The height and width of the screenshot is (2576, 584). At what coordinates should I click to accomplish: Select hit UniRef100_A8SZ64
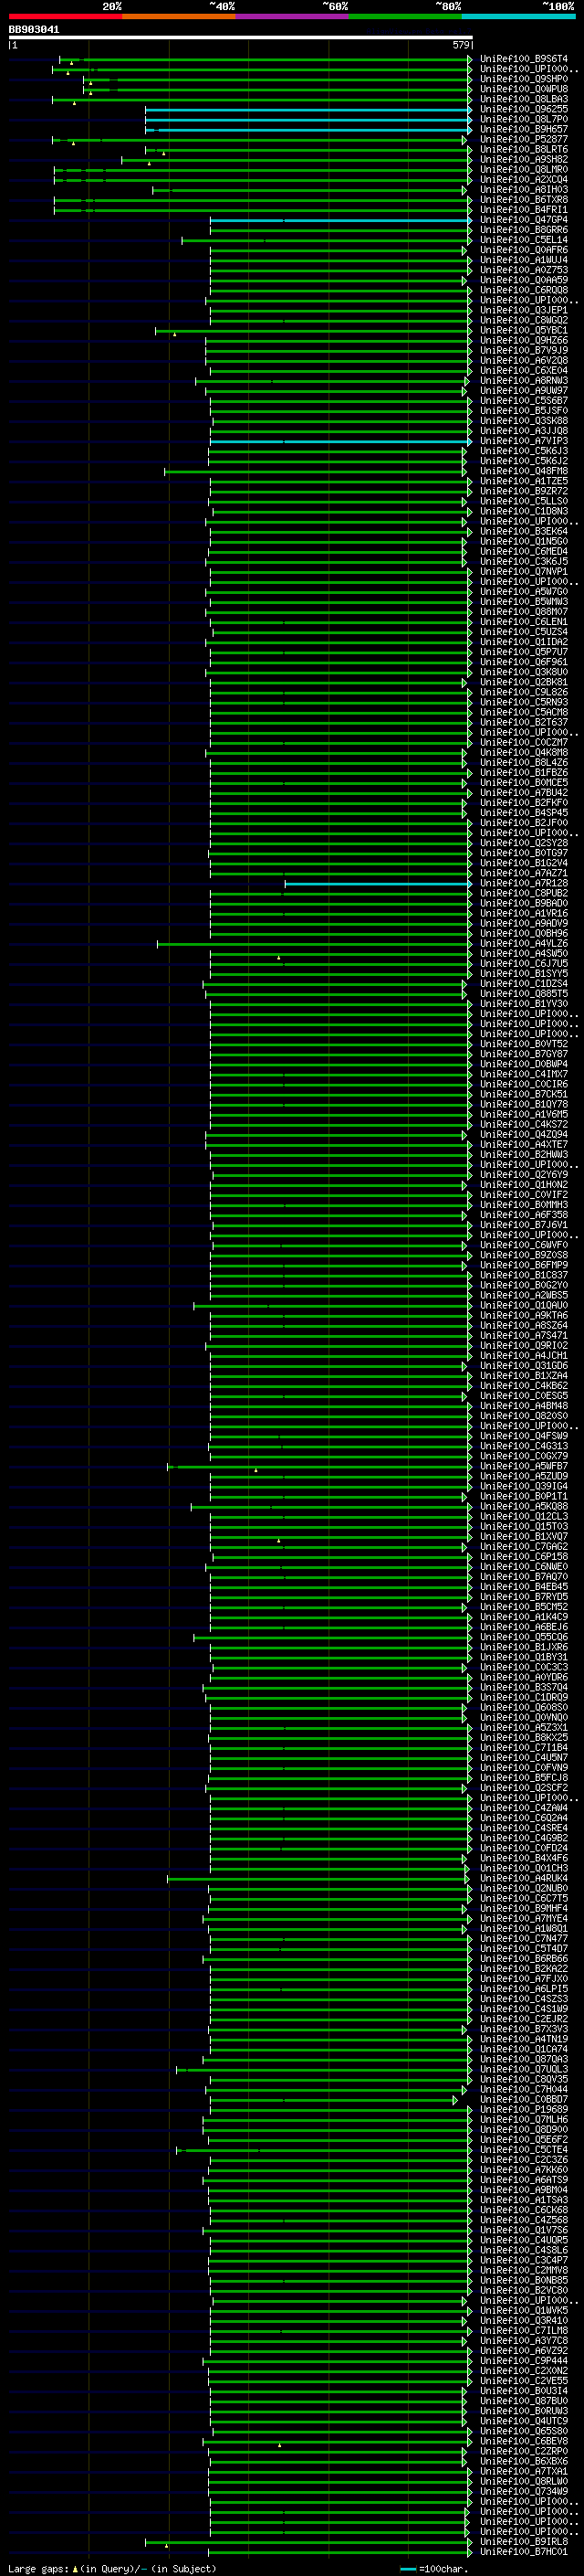(x=523, y=1325)
